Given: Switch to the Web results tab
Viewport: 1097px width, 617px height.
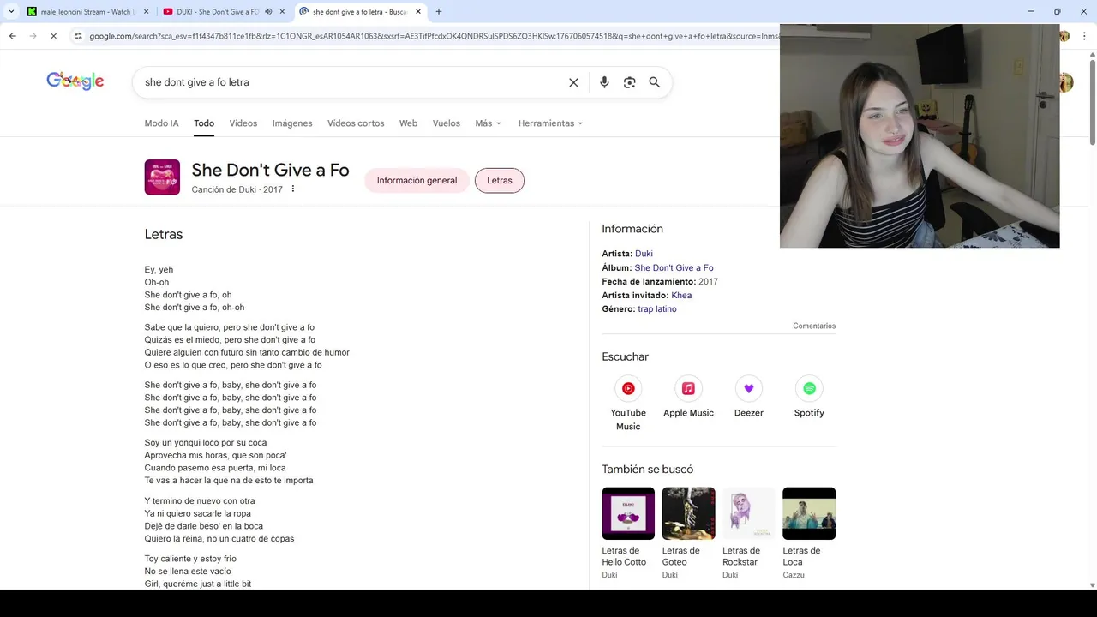Looking at the screenshot, I should click(x=408, y=123).
